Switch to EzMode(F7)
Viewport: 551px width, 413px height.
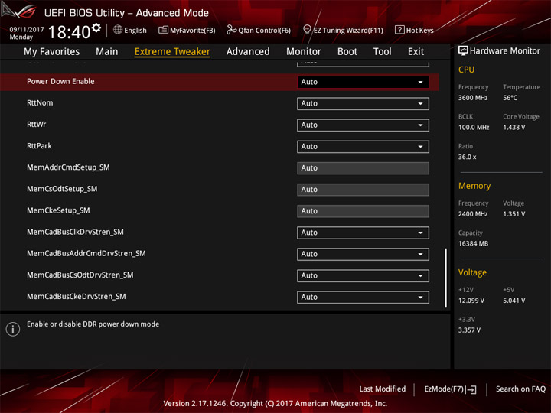tap(450, 389)
